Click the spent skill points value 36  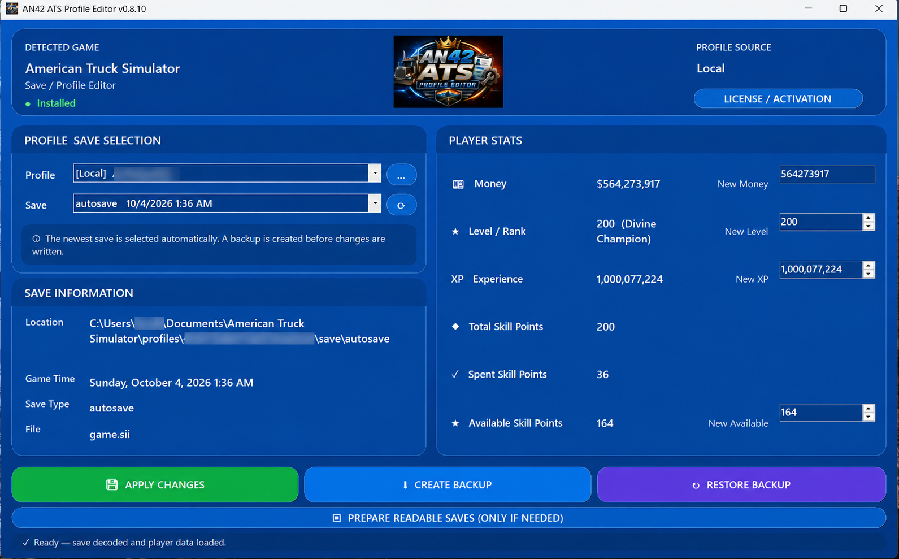pyautogui.click(x=603, y=374)
